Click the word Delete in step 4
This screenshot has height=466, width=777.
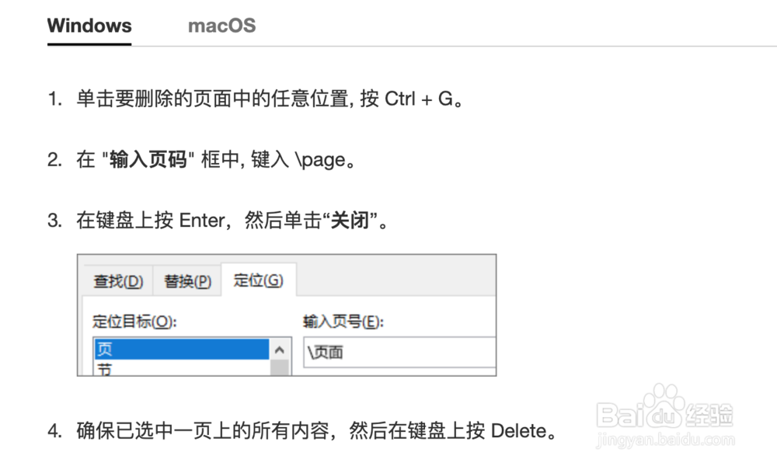(x=518, y=431)
